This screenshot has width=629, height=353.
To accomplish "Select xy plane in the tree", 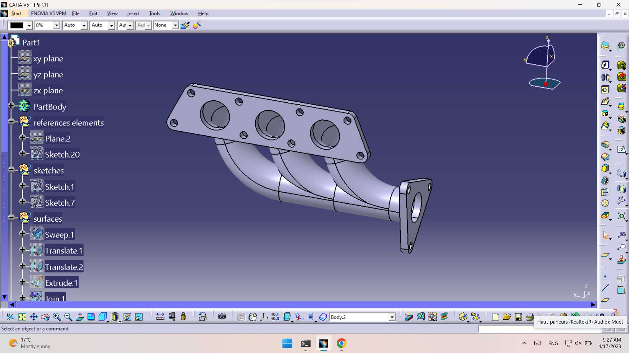I will pyautogui.click(x=48, y=59).
